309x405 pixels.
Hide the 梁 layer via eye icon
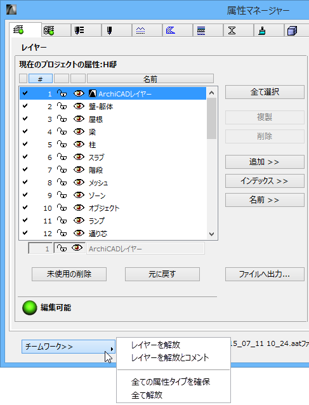[x=79, y=131]
